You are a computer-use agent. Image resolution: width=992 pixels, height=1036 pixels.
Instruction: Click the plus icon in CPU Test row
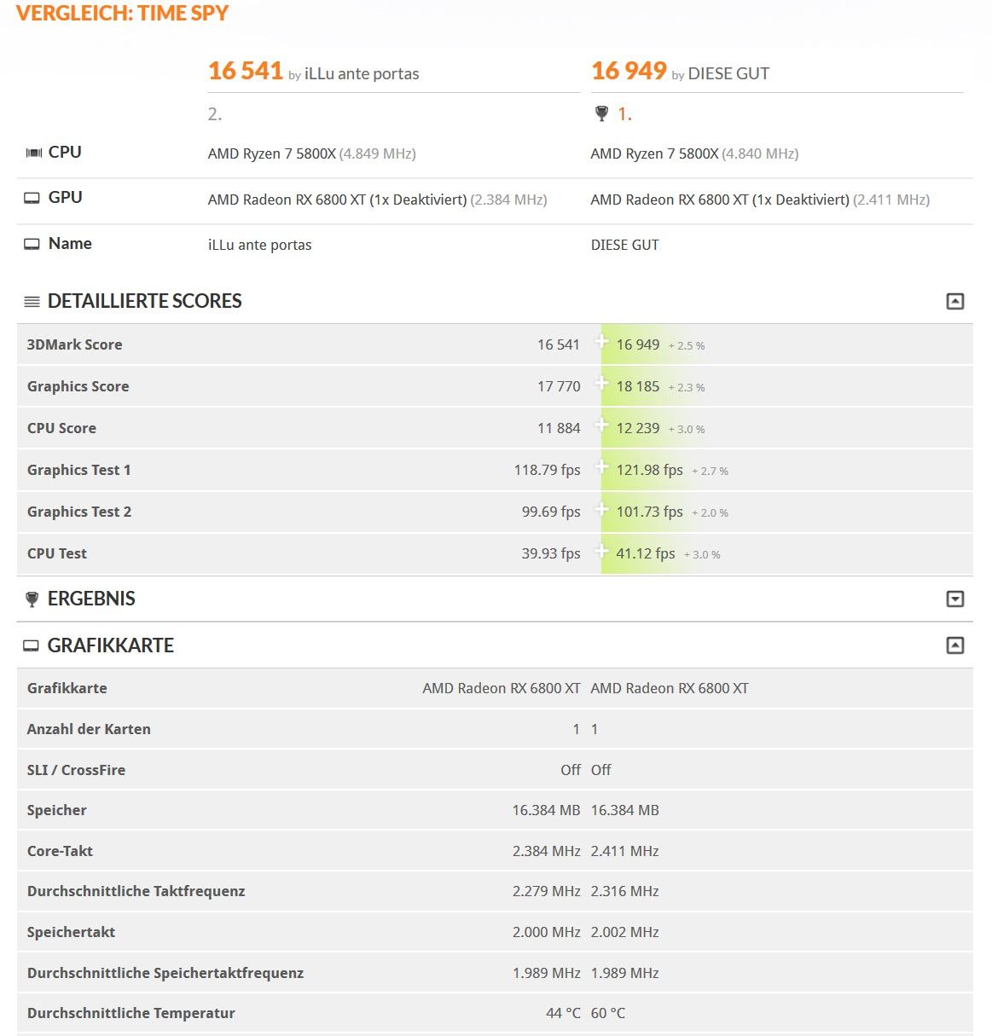tap(602, 552)
